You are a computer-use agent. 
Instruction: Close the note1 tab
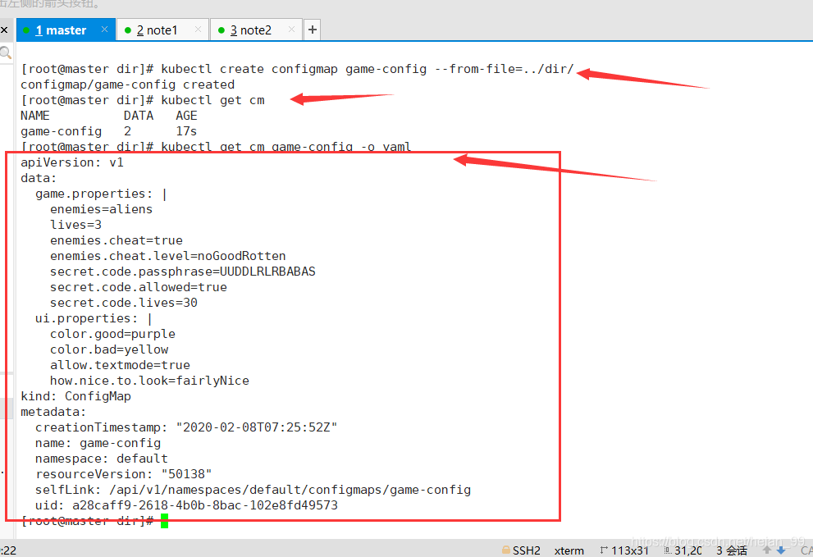(198, 30)
